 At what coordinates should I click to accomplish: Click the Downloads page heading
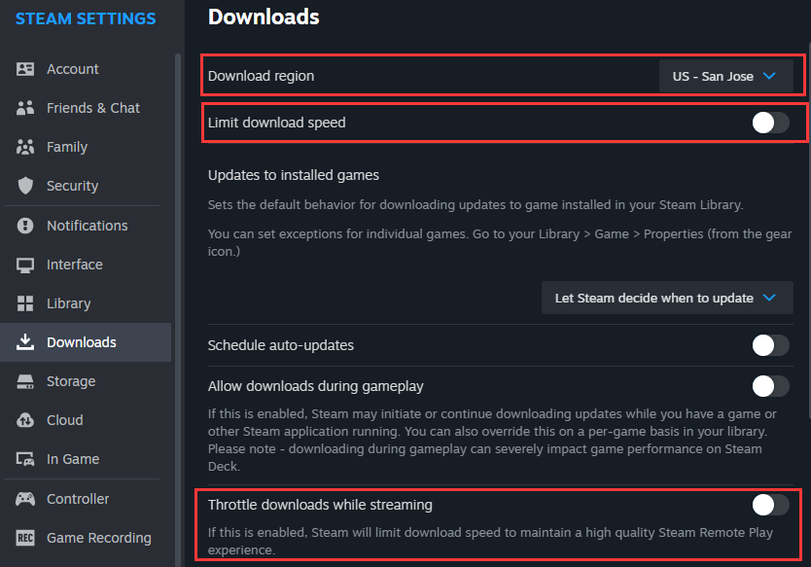(x=263, y=18)
